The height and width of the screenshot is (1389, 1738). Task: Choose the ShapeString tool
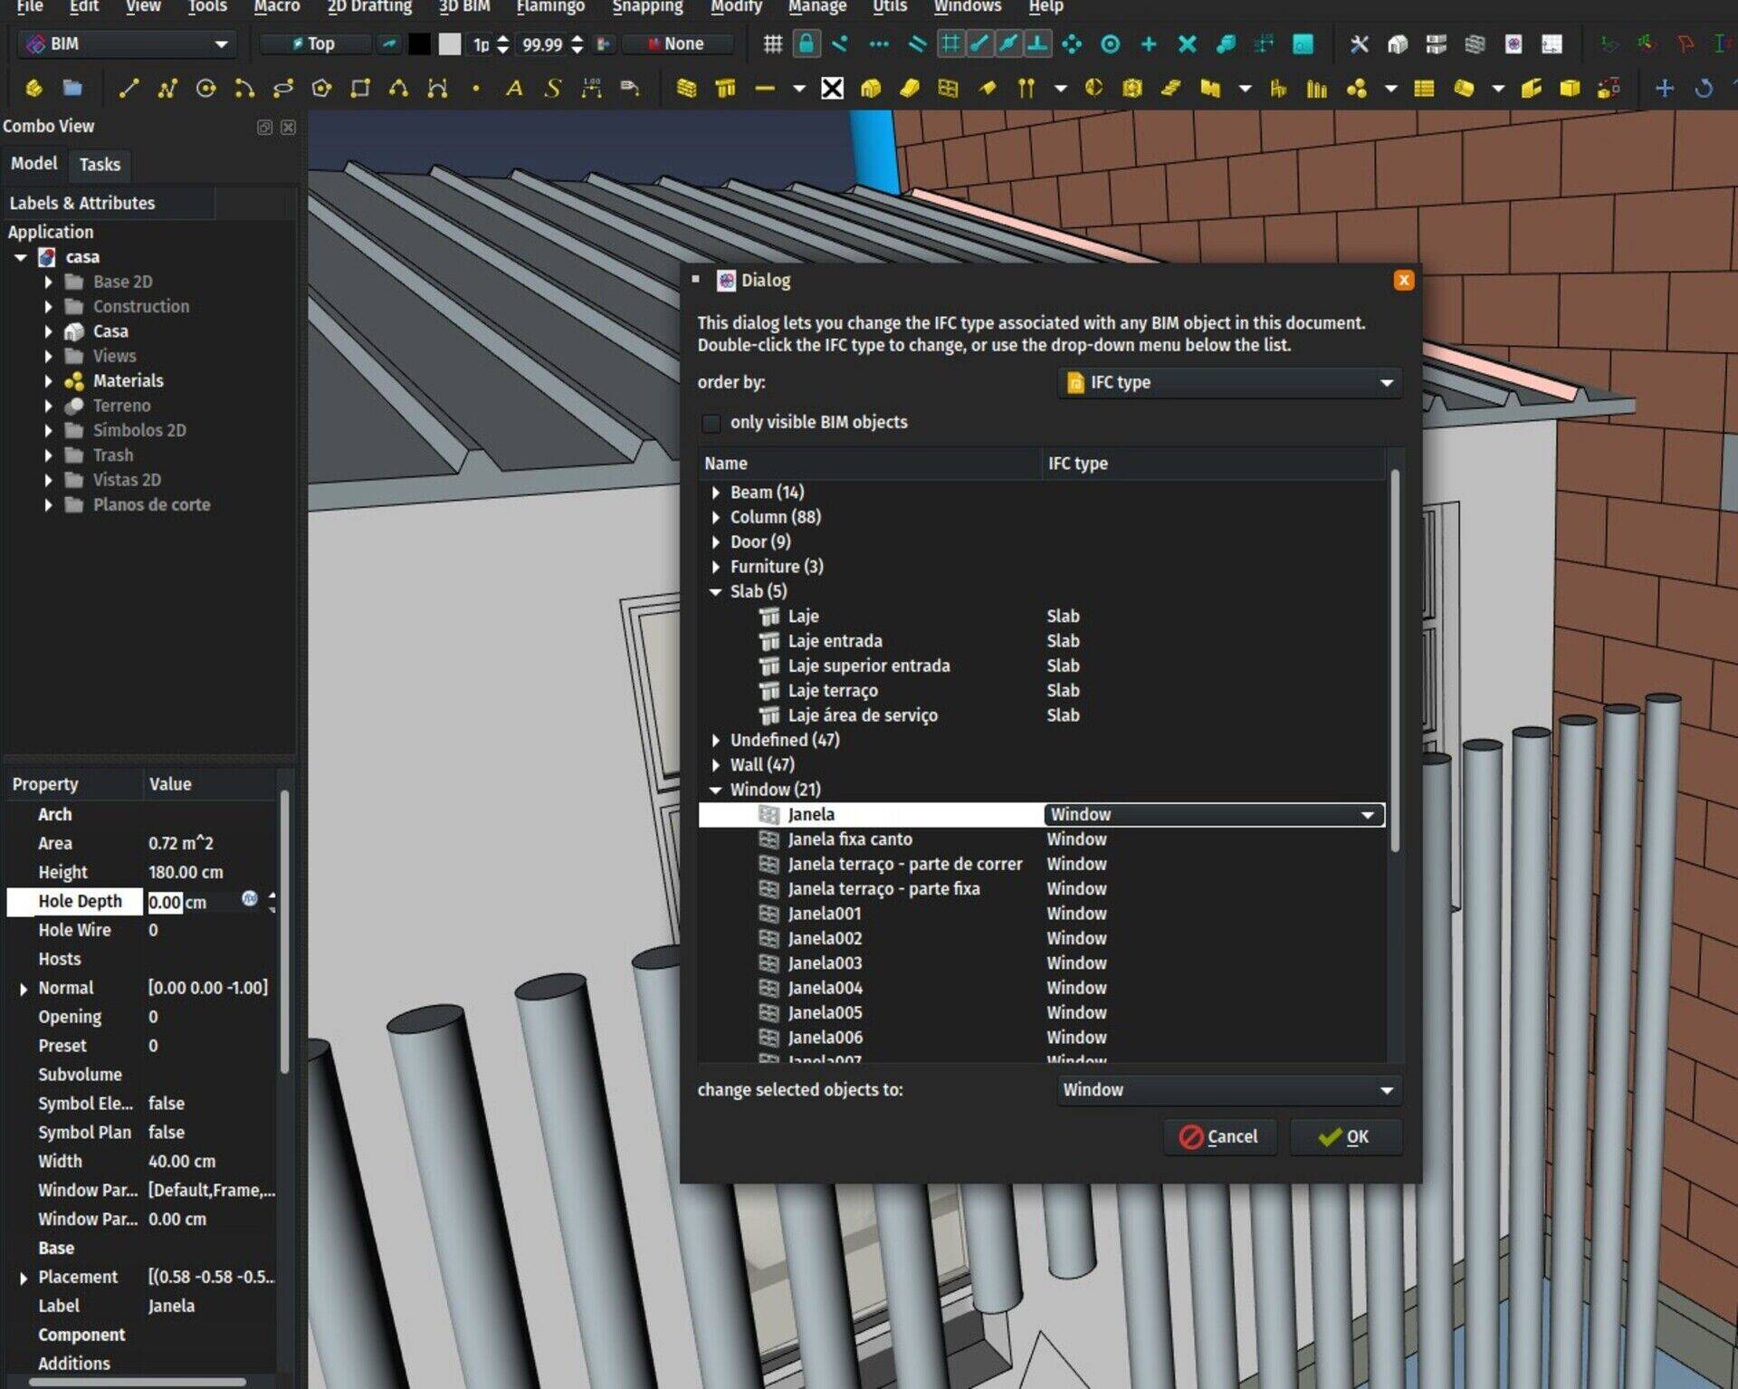pos(553,88)
